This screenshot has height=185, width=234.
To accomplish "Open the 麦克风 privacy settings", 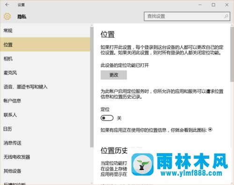I will point(45,73).
